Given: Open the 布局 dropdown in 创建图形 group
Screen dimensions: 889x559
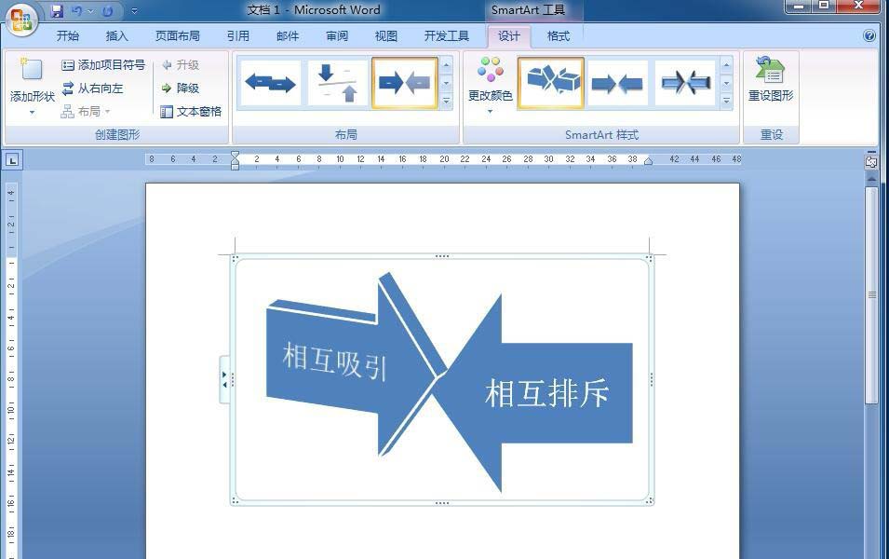Looking at the screenshot, I should [86, 111].
